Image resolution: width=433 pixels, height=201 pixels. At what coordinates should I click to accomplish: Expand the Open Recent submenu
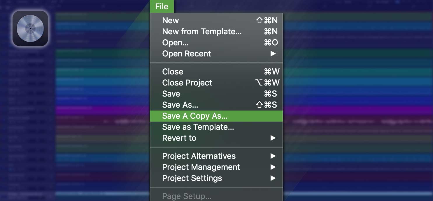pos(187,54)
